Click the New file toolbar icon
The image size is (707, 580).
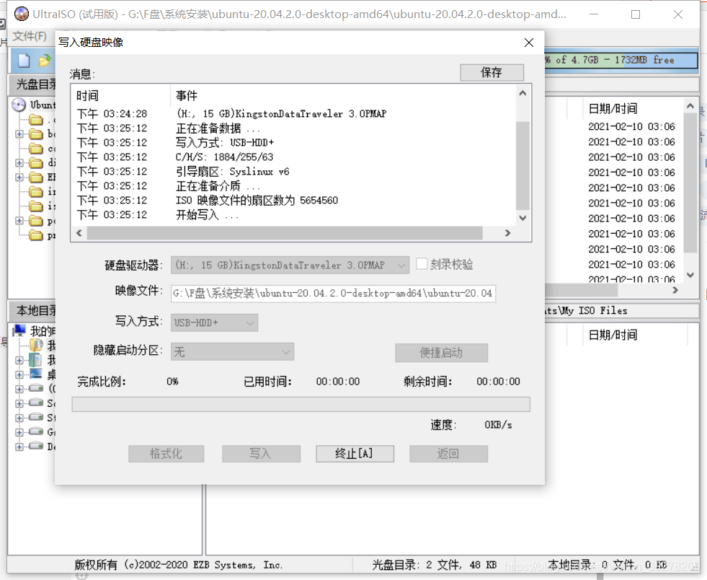point(24,60)
